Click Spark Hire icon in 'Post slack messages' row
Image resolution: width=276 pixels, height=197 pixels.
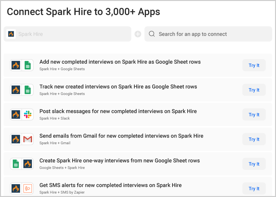point(16,114)
